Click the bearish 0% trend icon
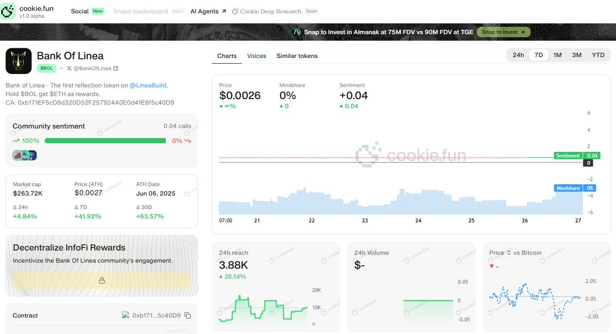Screen dimensions: 616x334 point(188,141)
